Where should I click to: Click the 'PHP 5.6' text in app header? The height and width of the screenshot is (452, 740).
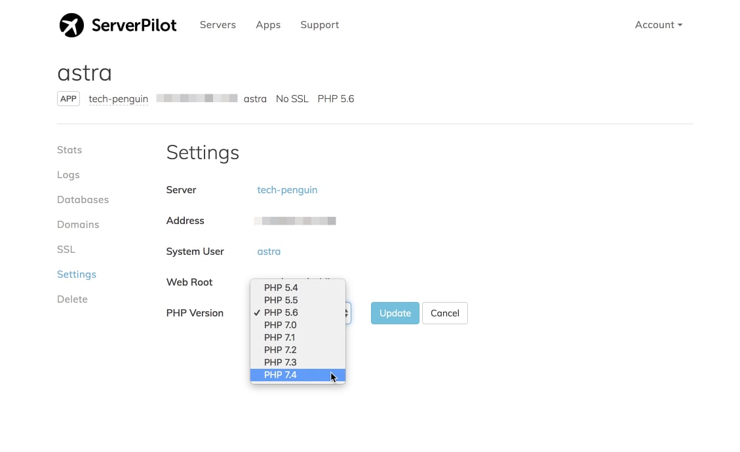(x=336, y=99)
